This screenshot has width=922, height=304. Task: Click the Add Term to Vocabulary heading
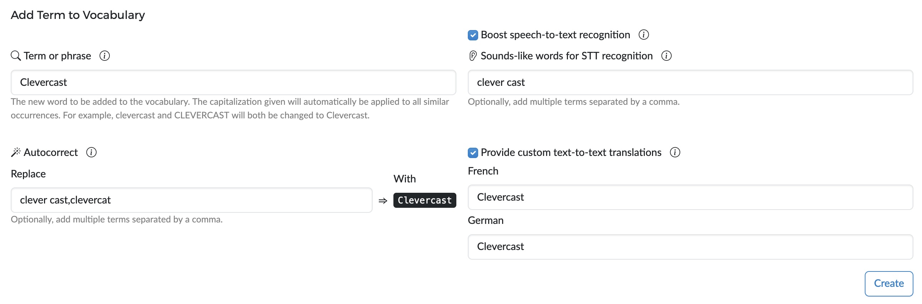(78, 15)
